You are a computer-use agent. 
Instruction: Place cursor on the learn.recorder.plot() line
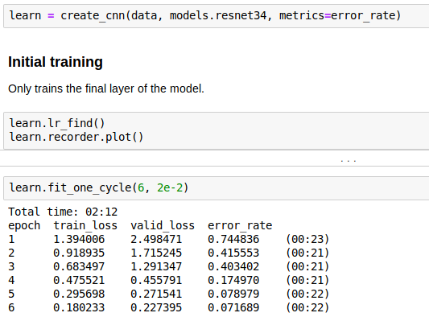76,137
